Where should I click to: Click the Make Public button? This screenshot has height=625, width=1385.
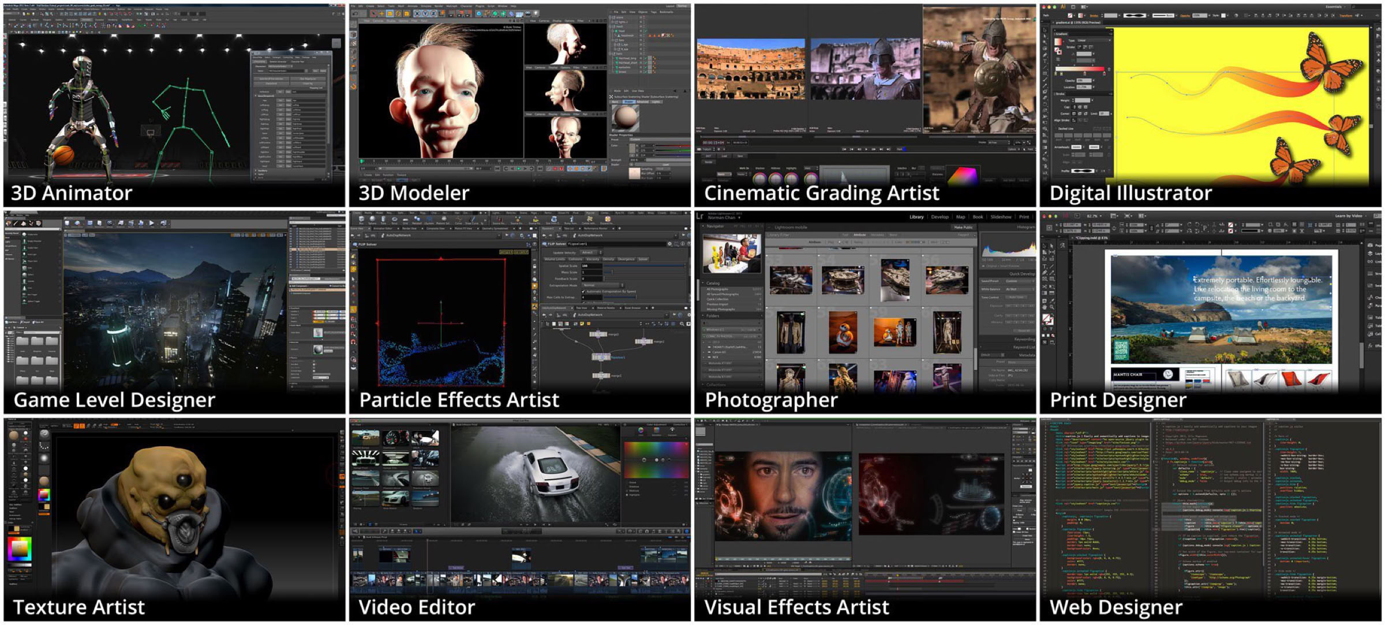click(x=963, y=227)
